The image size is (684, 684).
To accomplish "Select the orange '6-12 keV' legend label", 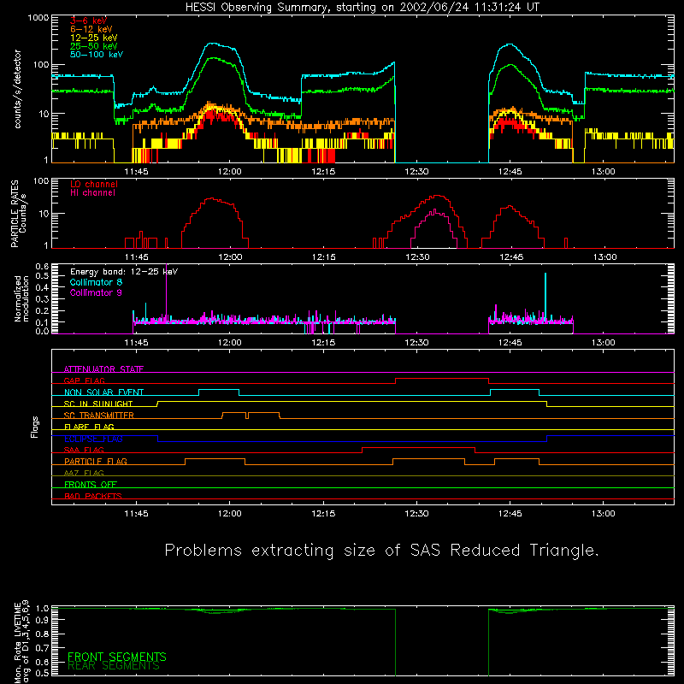I will pyautogui.click(x=91, y=29).
